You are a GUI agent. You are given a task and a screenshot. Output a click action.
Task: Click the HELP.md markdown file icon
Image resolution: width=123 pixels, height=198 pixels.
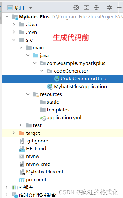click(22, 149)
